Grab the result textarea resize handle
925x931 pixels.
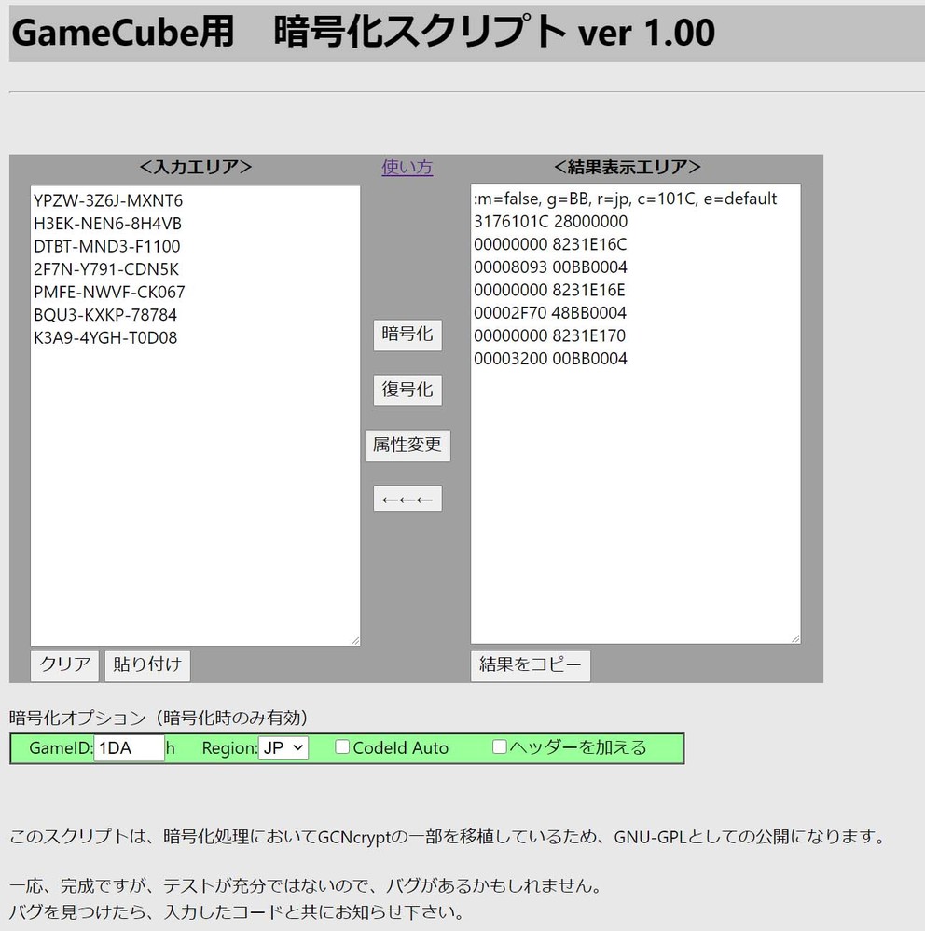click(794, 637)
